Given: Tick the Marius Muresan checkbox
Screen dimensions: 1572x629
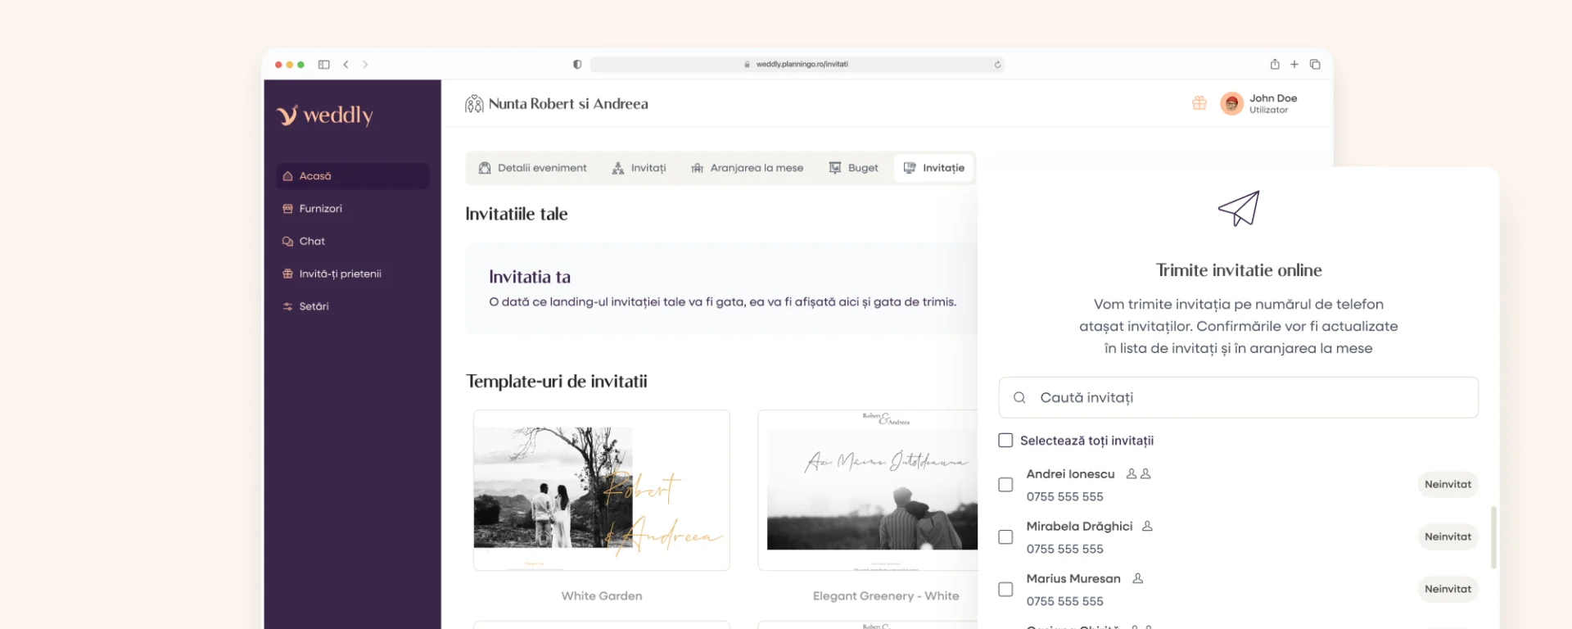Looking at the screenshot, I should [1005, 590].
